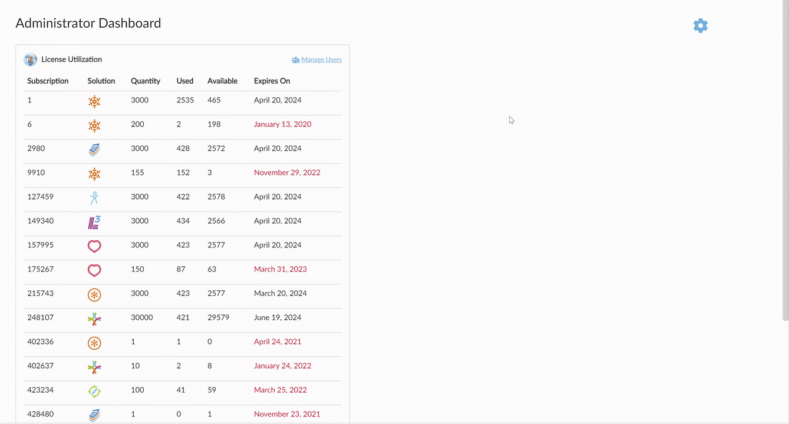Click the Administrator Dashboard heading

point(88,23)
